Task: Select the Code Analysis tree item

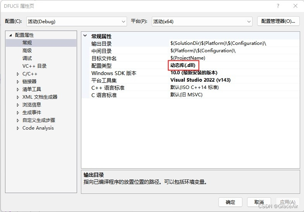Action: pyautogui.click(x=38, y=128)
